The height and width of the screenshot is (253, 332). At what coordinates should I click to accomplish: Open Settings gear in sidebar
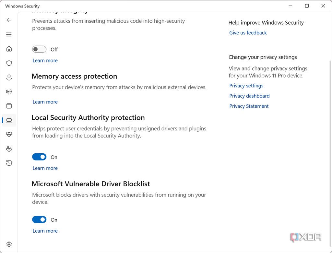pos(9,244)
